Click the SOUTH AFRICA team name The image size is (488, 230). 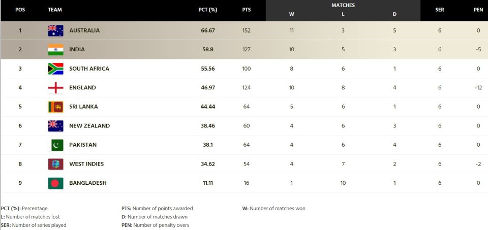[89, 69]
